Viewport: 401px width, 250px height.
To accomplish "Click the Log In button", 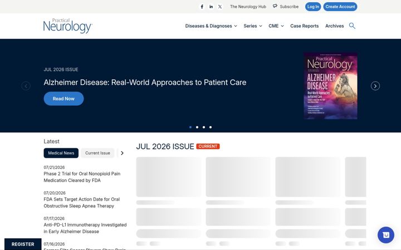I will coord(313,7).
